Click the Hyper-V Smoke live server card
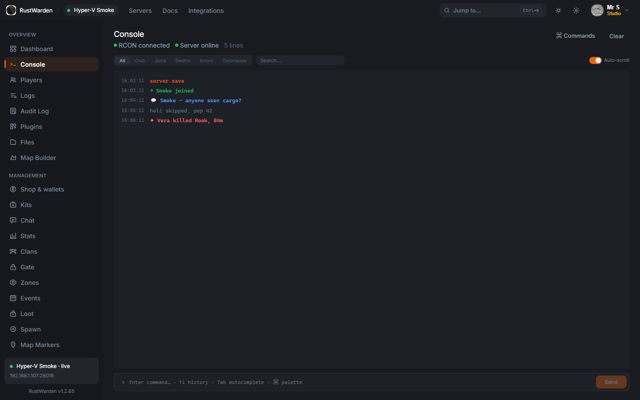Screen dimensions: 640x400 click(52, 371)
